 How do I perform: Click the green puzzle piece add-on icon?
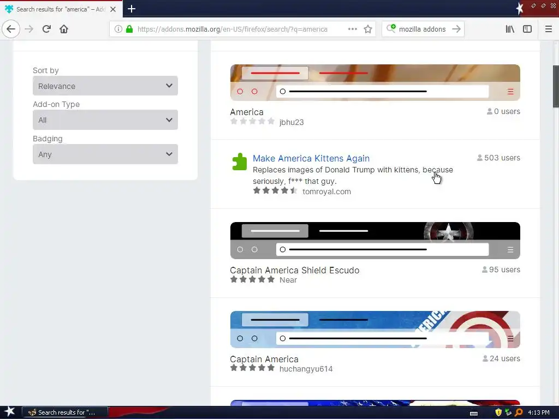tap(239, 161)
